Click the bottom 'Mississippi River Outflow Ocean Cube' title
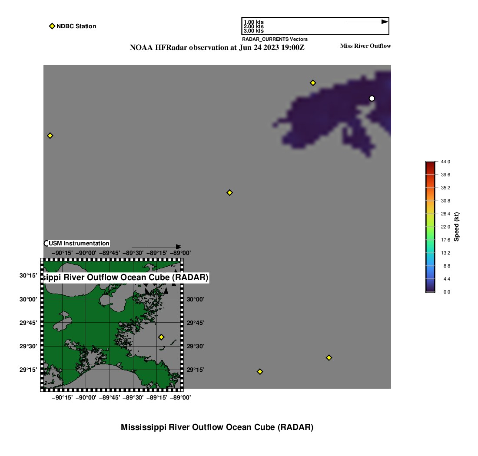478x456 pixels. (217, 427)
